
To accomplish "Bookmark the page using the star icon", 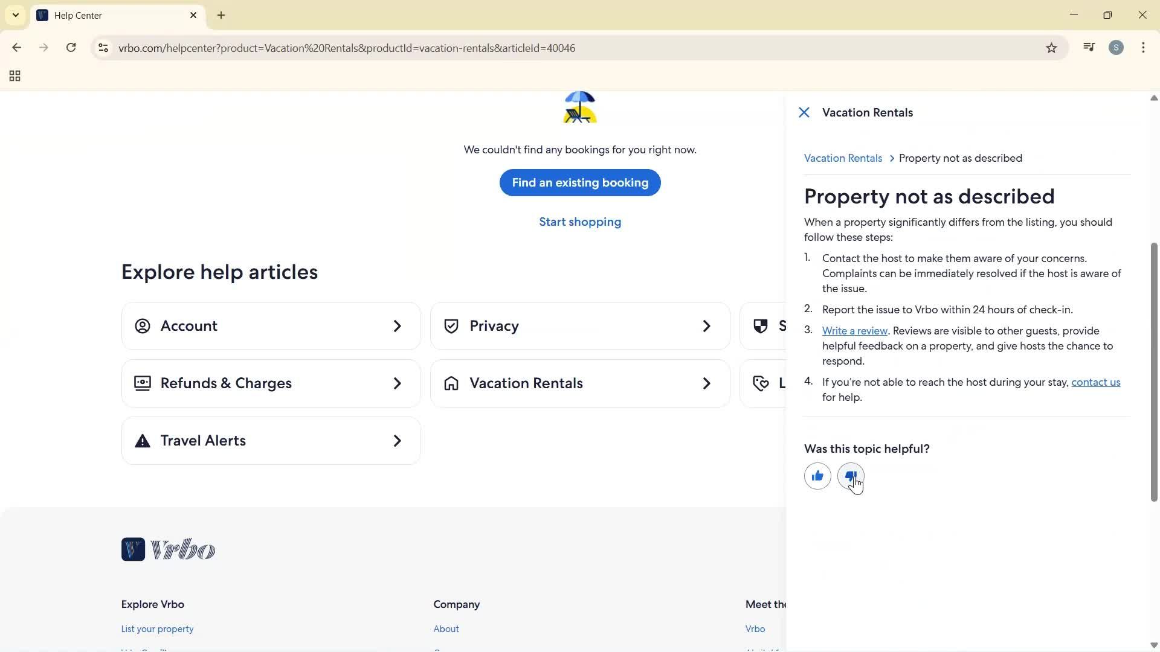I will click(1051, 48).
